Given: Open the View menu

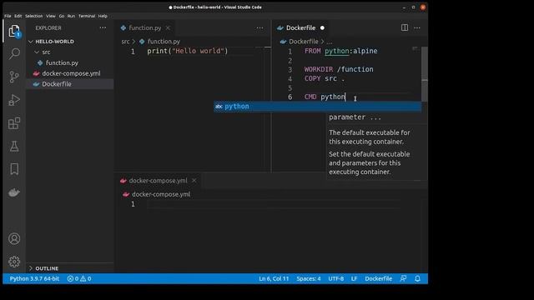Looking at the screenshot, I should (51, 16).
